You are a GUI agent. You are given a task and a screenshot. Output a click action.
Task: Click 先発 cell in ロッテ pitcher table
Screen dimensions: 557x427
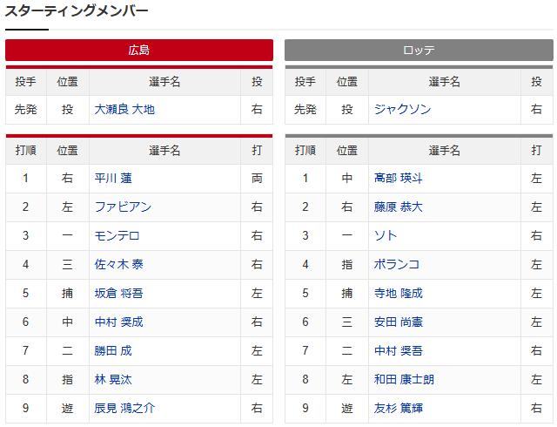tap(305, 110)
